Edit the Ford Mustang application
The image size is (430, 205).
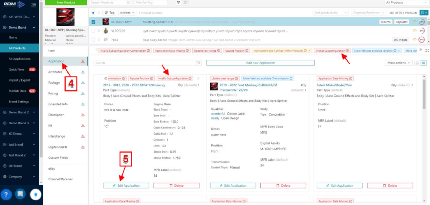coord(233,185)
